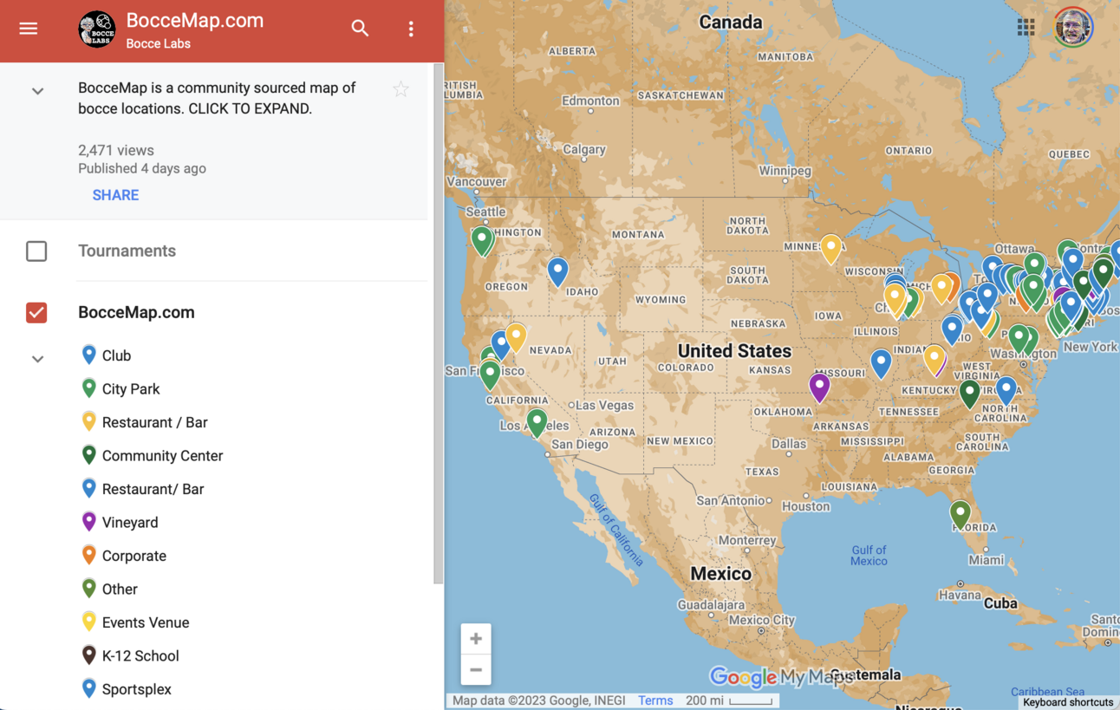Click the Bocce Labs logo
This screenshot has height=710, width=1120.
point(97,29)
